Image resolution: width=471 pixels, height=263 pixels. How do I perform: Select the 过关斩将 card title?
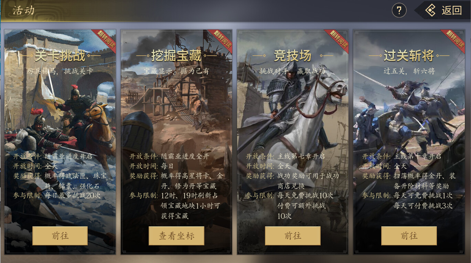click(x=409, y=55)
